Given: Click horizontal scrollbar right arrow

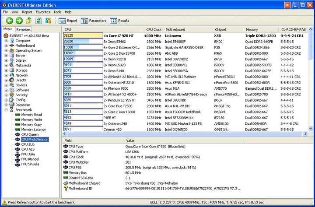Looking at the screenshot, I should pyautogui.click(x=305, y=133).
